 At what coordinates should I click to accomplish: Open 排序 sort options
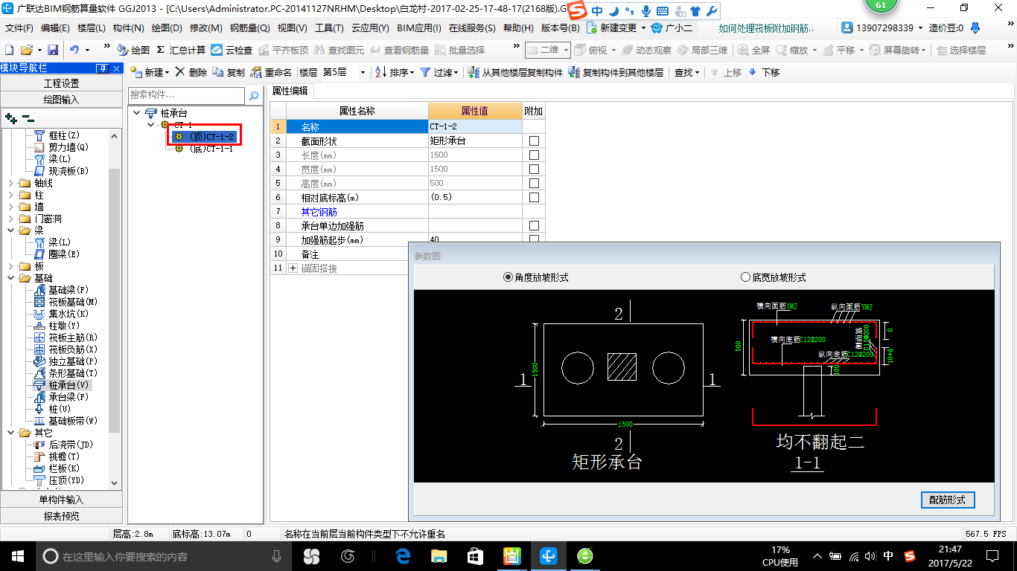coord(396,72)
